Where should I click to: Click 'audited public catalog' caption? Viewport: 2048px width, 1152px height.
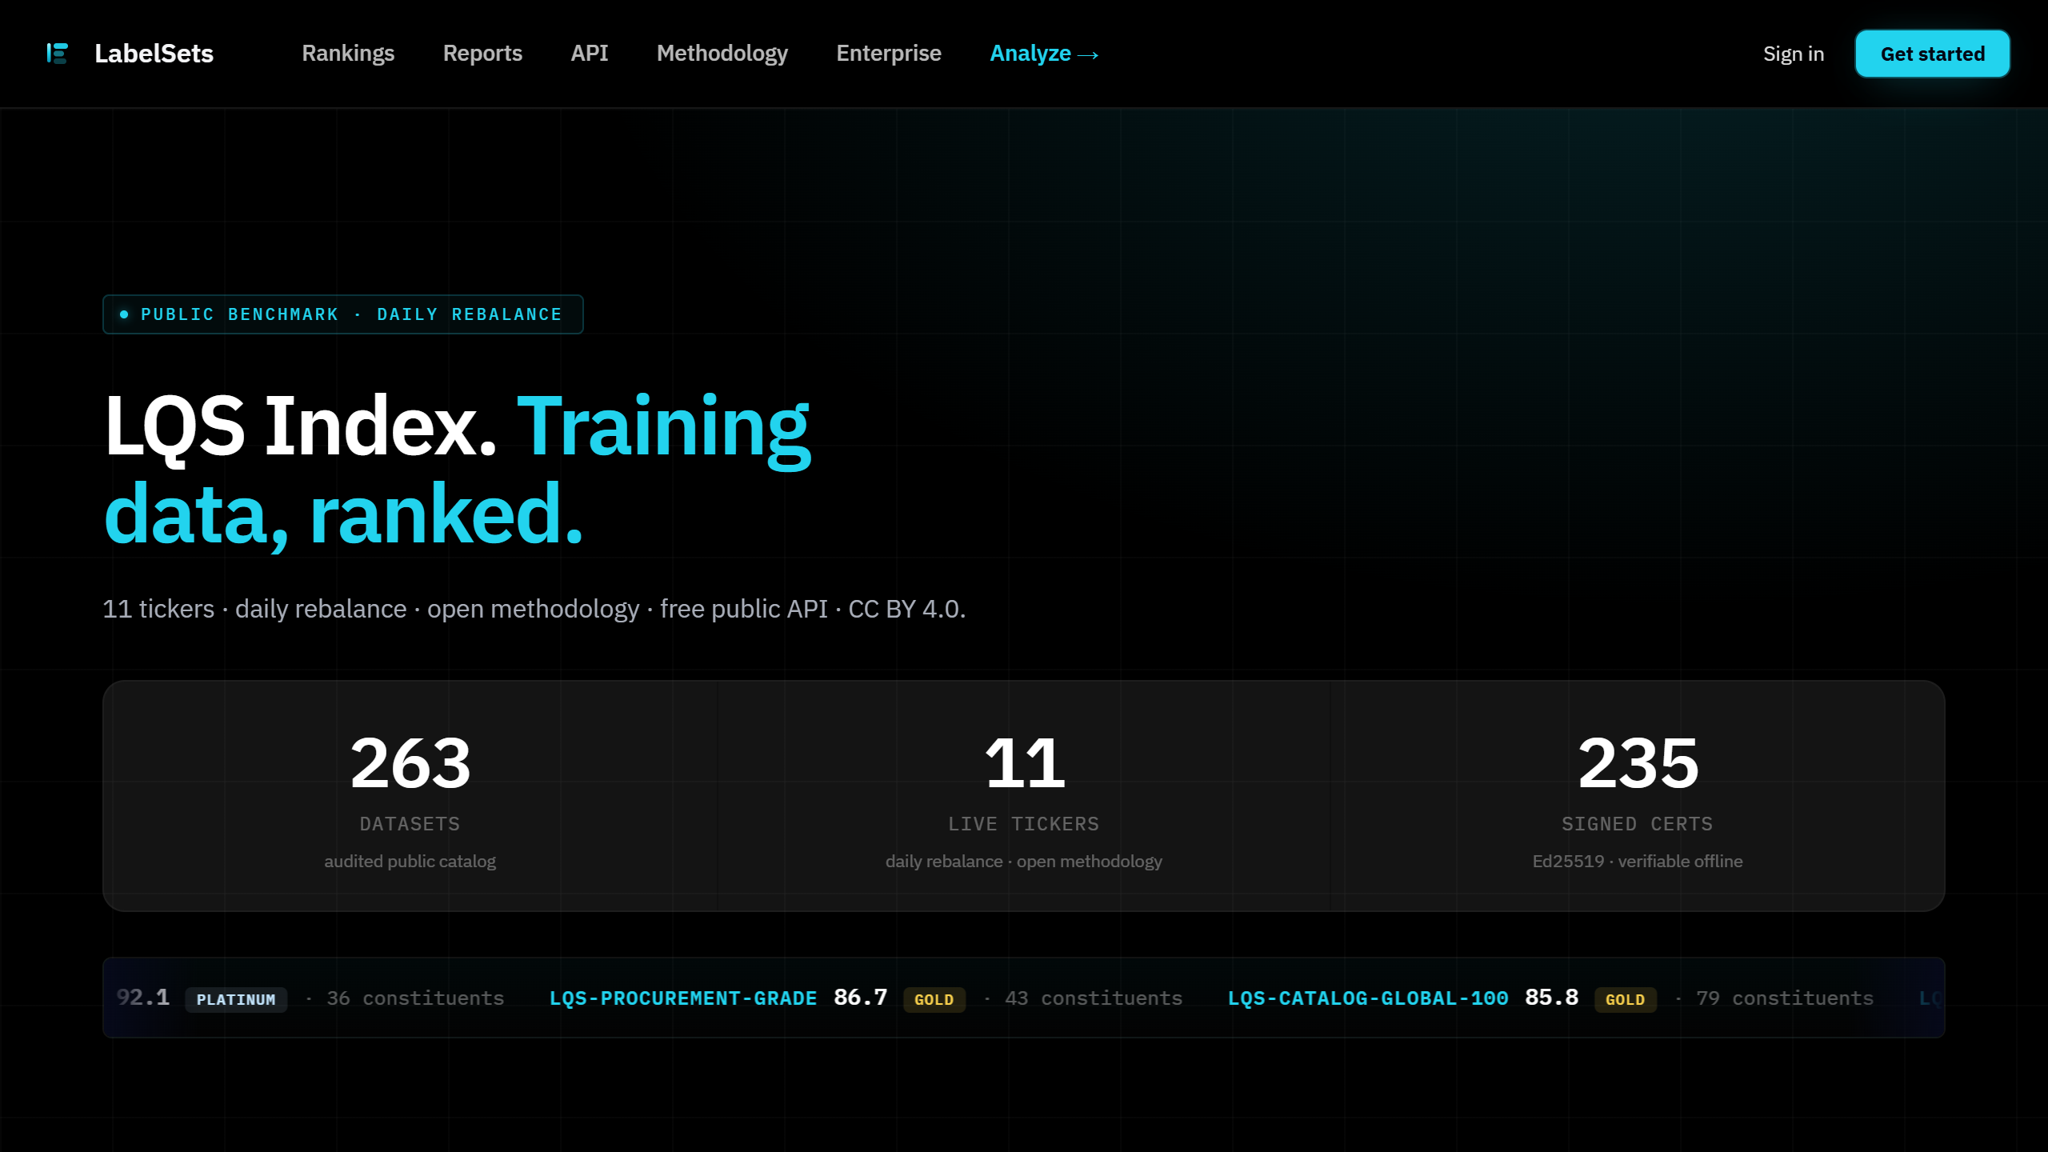[410, 862]
